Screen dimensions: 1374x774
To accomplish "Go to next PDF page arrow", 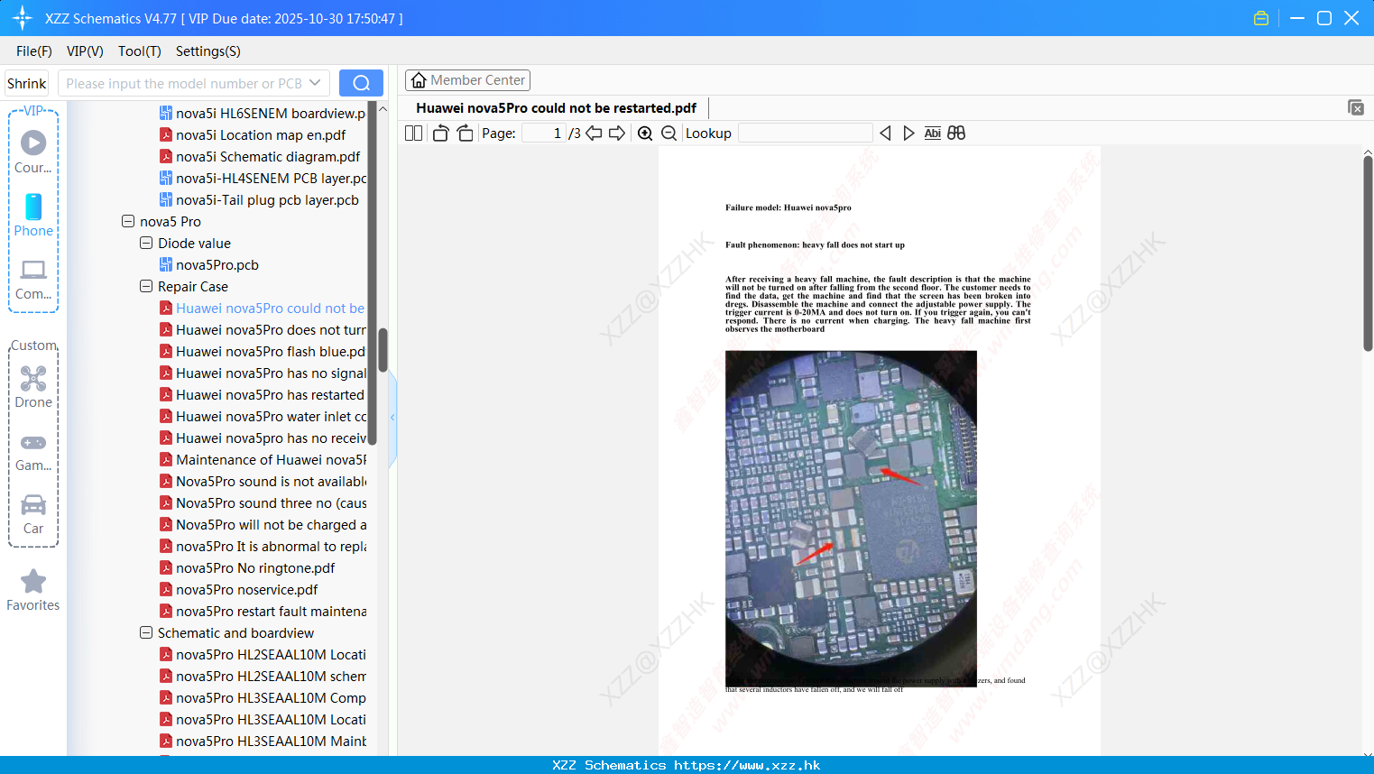I will (617, 133).
